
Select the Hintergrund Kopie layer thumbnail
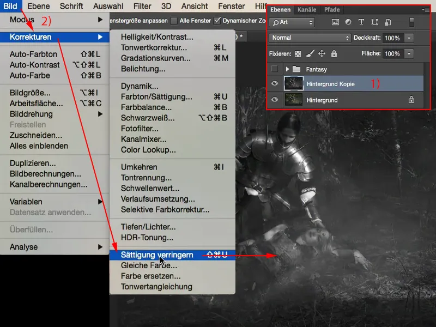click(293, 83)
